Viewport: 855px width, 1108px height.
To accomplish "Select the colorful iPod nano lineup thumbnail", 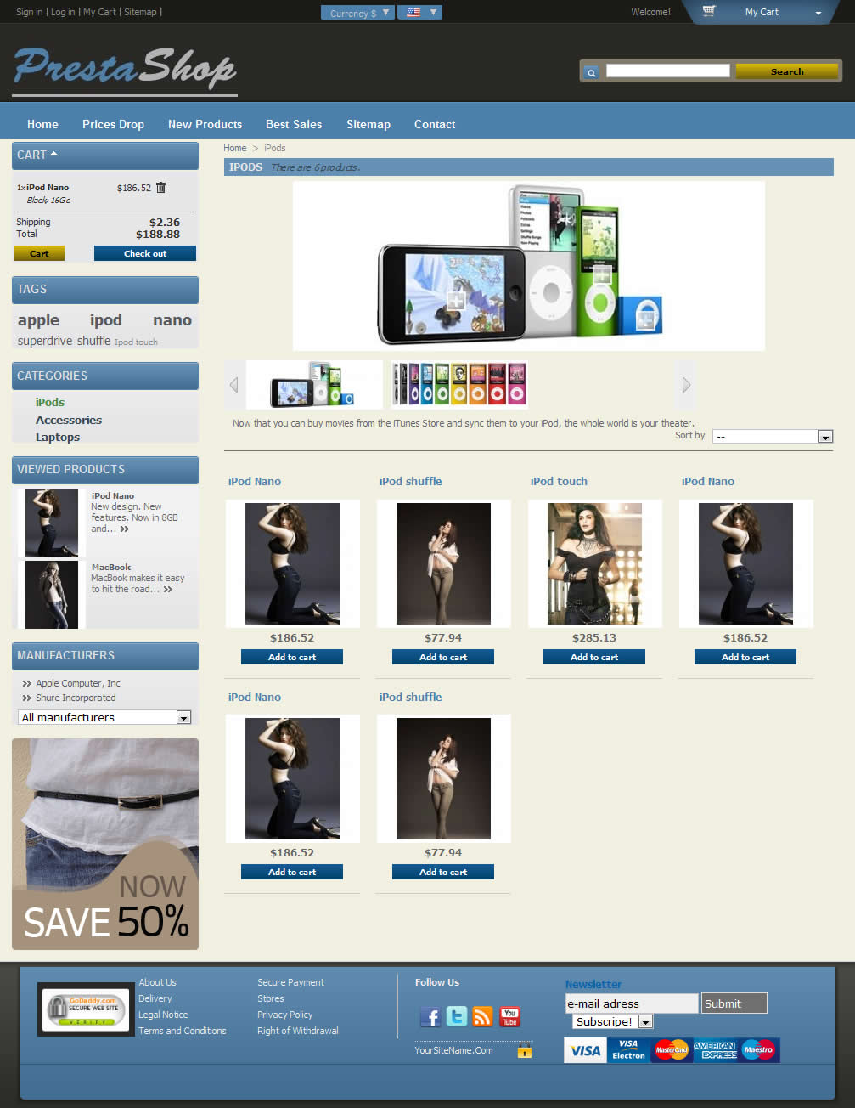I will tap(459, 385).
